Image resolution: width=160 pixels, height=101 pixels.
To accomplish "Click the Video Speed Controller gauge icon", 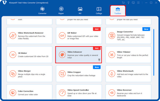I will (62, 93).
